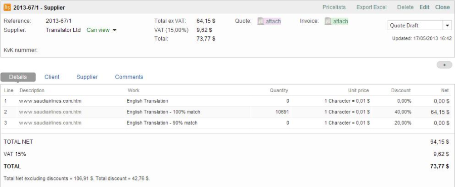Viewport: 455px width, 187px height.
Task: Open the Quote Draft status dropdown
Action: pyautogui.click(x=420, y=26)
